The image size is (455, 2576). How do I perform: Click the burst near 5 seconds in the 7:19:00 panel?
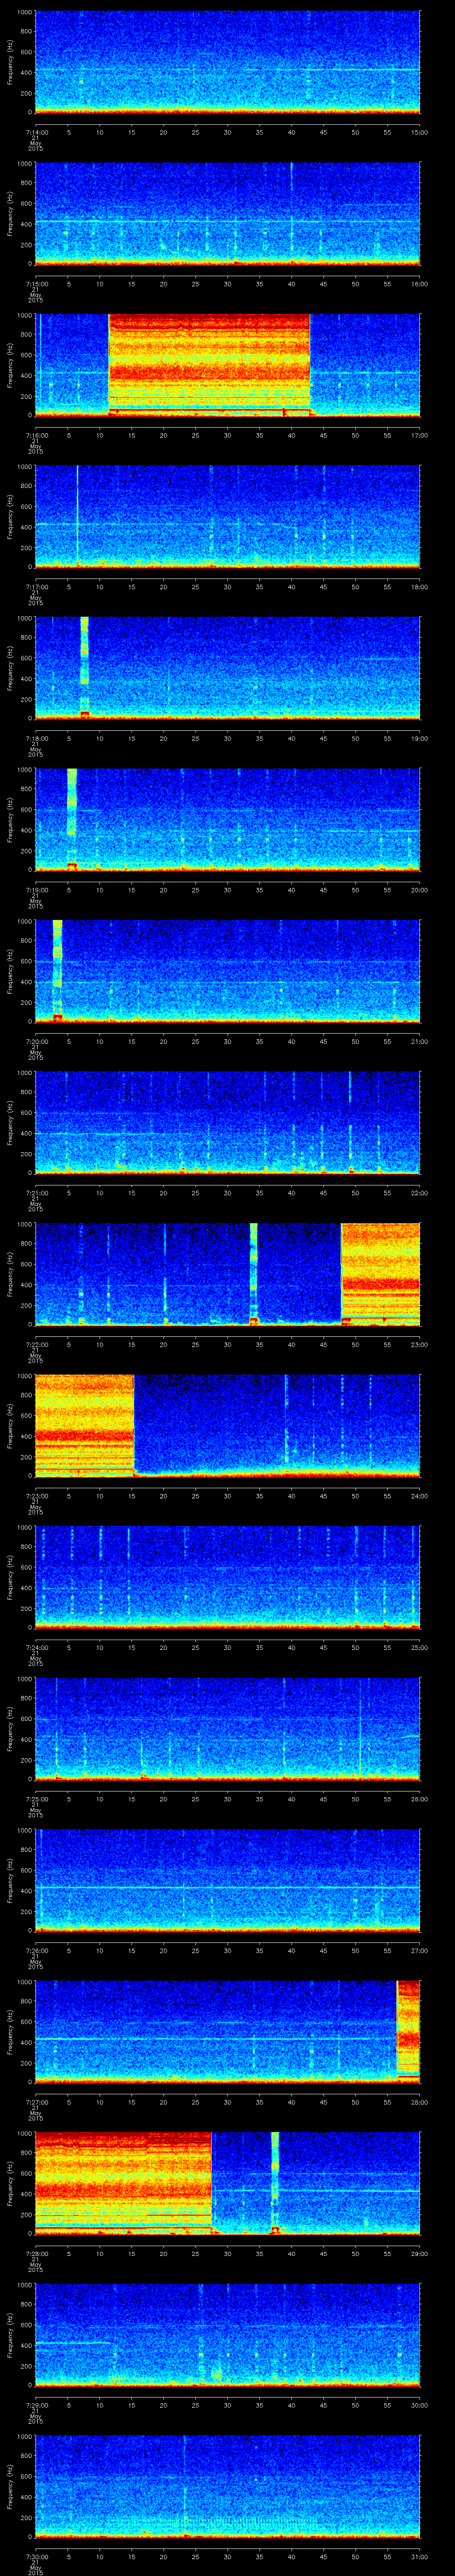[x=71, y=818]
